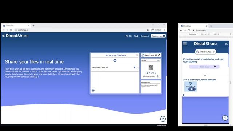This screenshot has height=131, width=233.
Task: Click the right browser's address bar
Action: (213, 30)
